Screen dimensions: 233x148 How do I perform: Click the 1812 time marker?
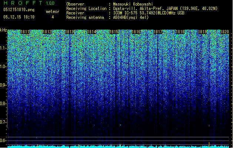coord(47,32)
